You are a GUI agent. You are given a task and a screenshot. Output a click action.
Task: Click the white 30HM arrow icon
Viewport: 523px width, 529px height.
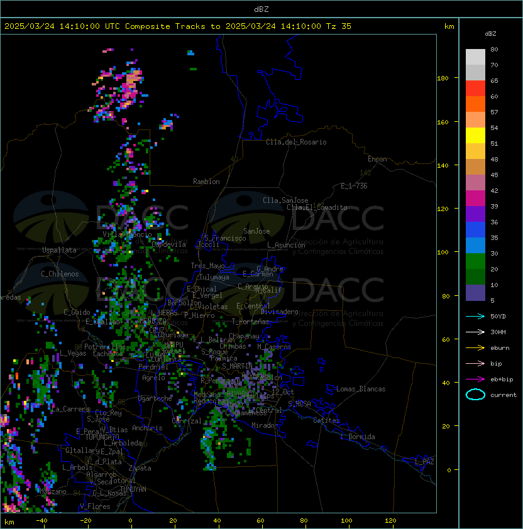click(x=475, y=332)
